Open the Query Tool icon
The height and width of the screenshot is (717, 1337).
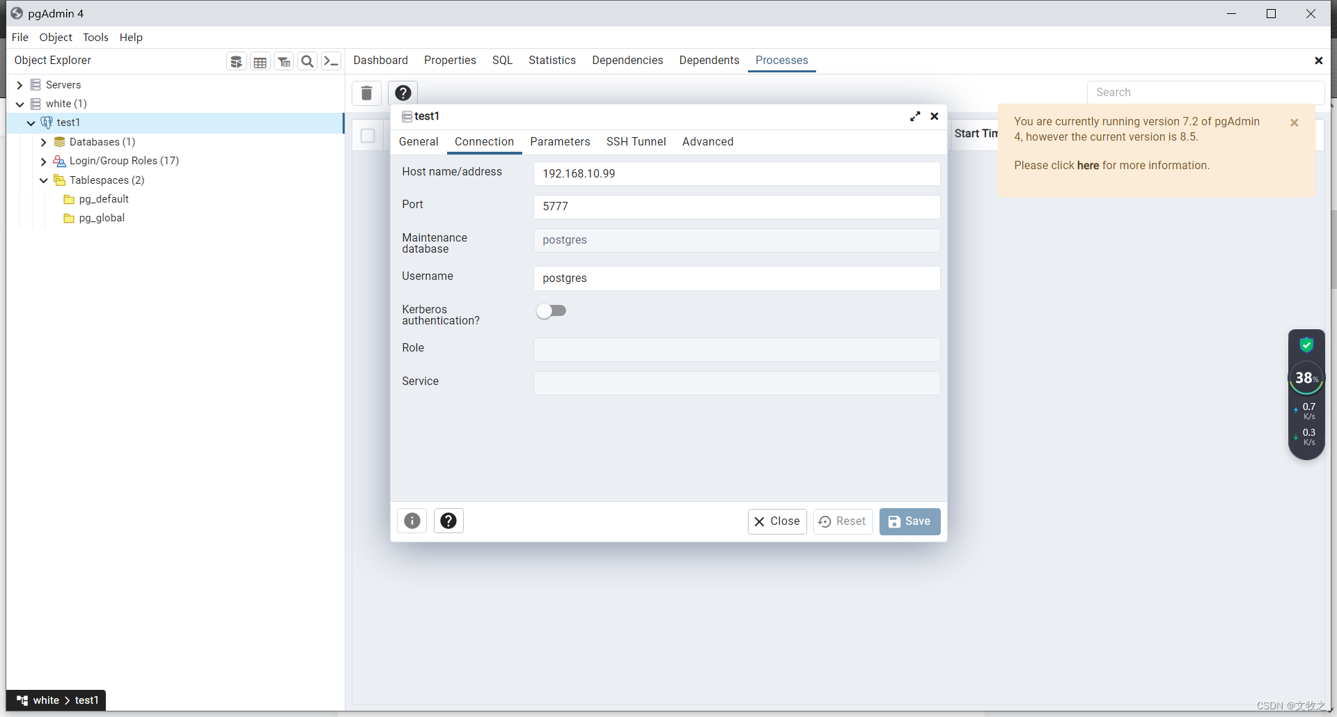pos(237,61)
